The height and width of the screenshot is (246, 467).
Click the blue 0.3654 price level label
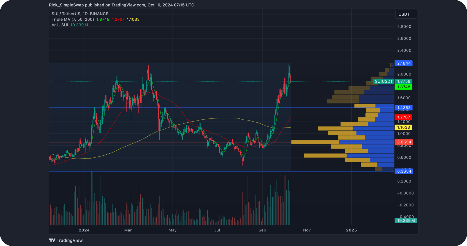pos(404,171)
